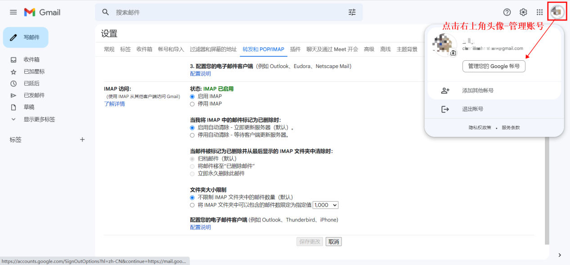Screen dimensions: 570x265
Task: Expand 显示更多标签 in sidebar
Action: pos(39,119)
